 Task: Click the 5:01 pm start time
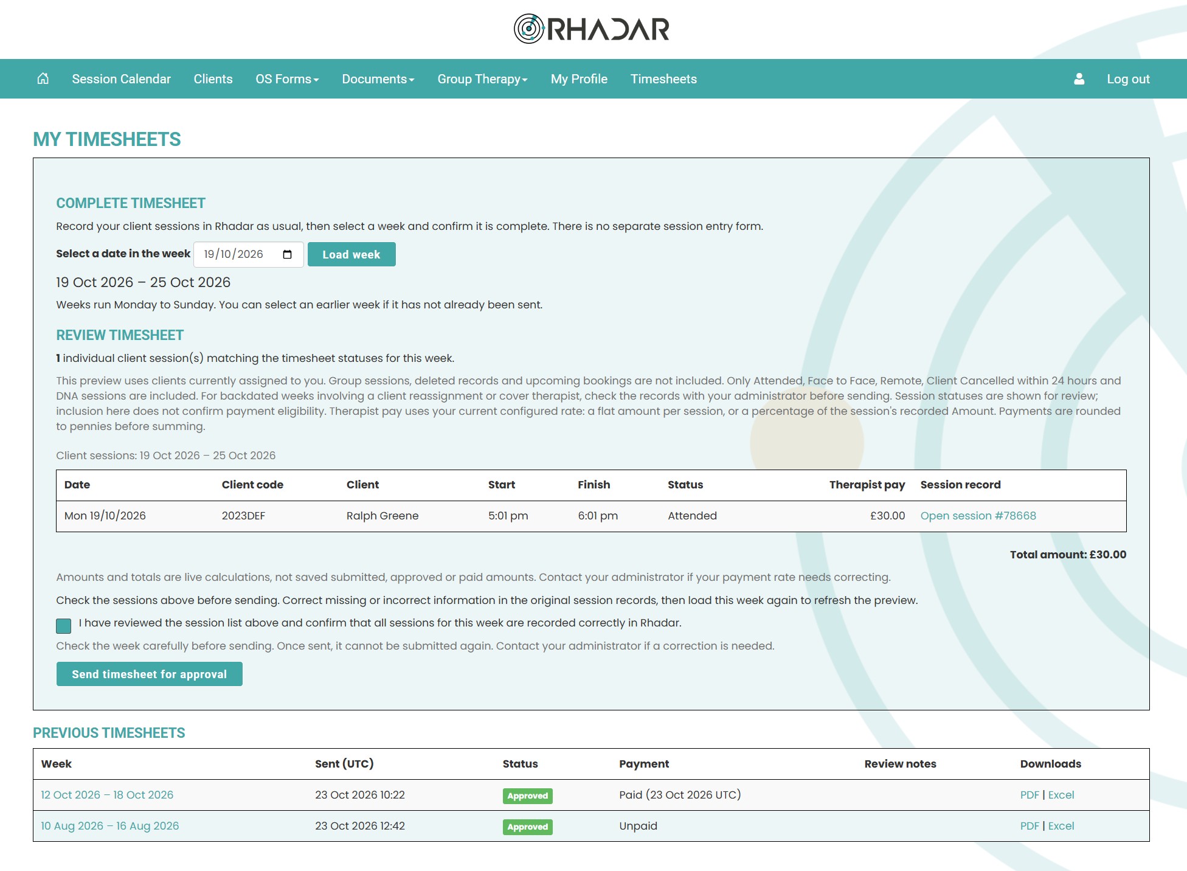(x=508, y=516)
